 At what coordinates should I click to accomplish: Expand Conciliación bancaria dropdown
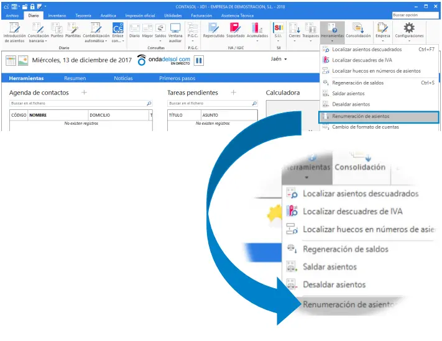click(46, 41)
